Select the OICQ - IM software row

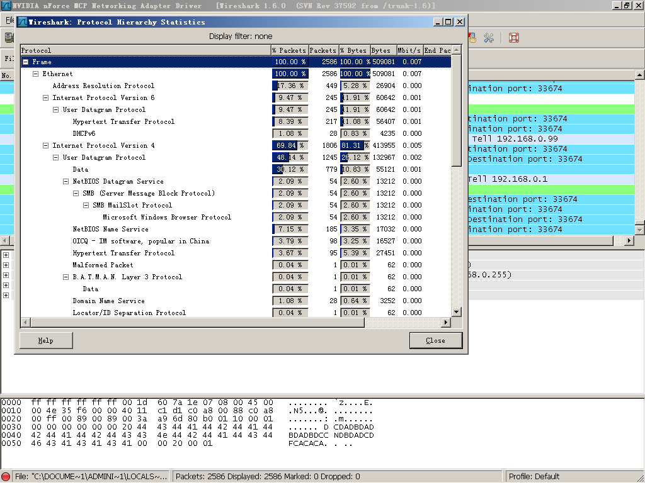pos(140,241)
